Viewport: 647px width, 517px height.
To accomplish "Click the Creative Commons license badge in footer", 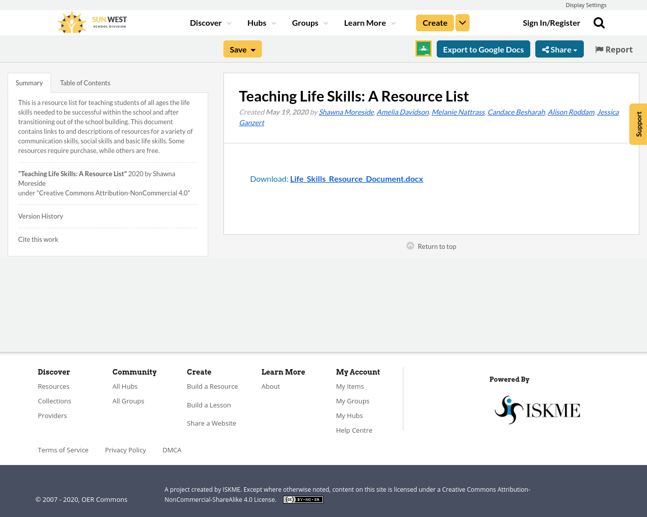I will point(303,499).
